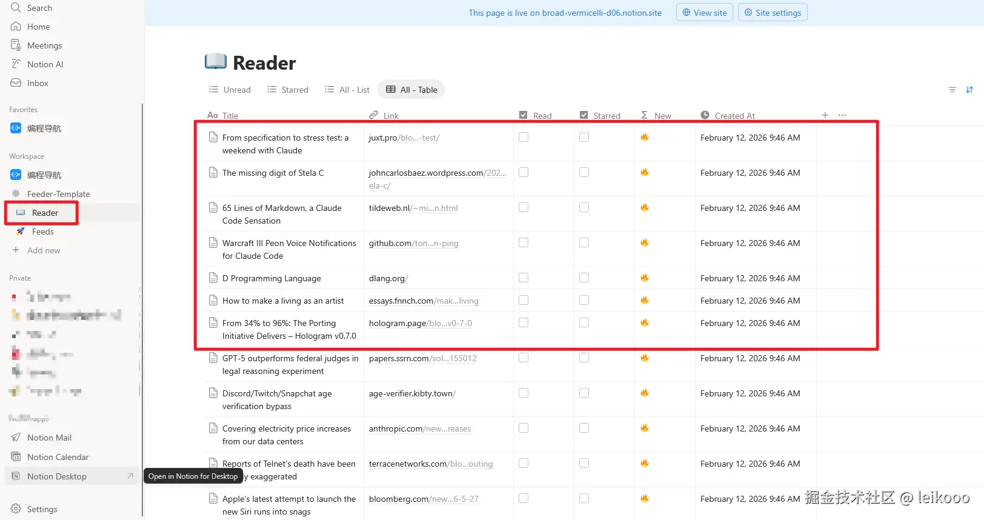
Task: Switch to the Unread view tab
Action: pos(230,90)
